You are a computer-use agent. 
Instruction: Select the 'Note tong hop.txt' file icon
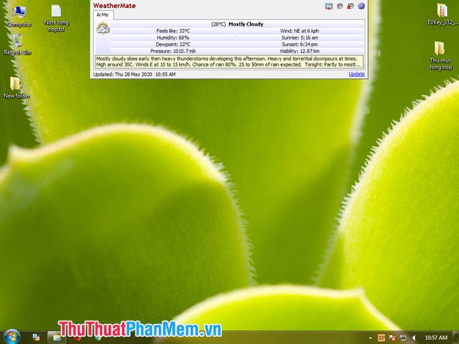[x=56, y=18]
